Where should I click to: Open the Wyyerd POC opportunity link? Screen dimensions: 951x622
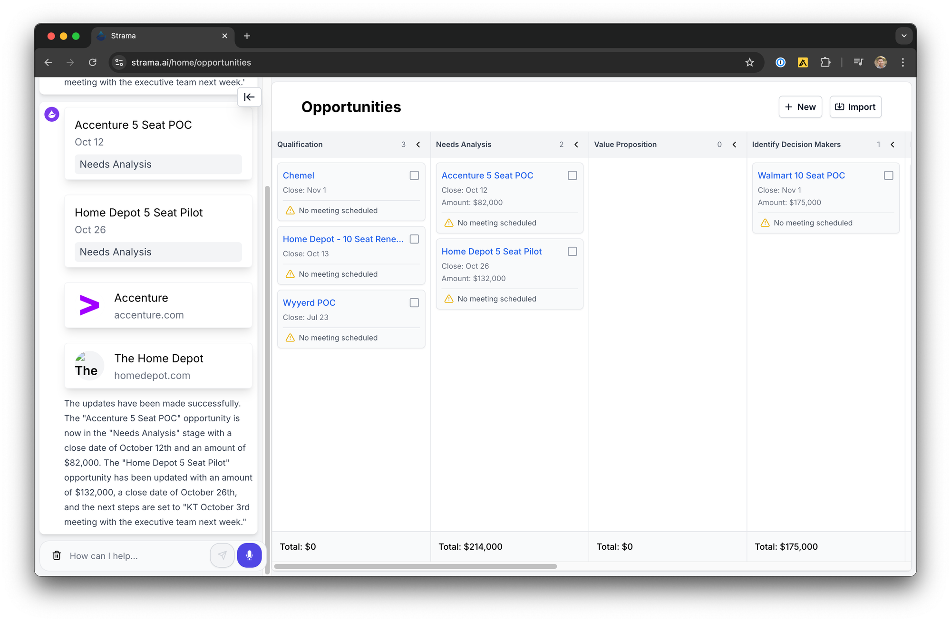coord(309,303)
